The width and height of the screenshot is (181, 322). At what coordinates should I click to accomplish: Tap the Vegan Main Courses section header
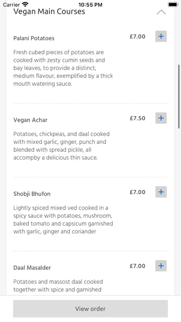click(x=49, y=12)
